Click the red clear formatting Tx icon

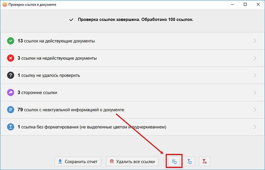[x=204, y=161]
